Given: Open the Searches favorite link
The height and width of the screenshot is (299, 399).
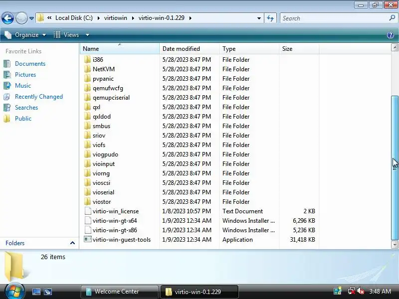Looking at the screenshot, I should pos(26,108).
